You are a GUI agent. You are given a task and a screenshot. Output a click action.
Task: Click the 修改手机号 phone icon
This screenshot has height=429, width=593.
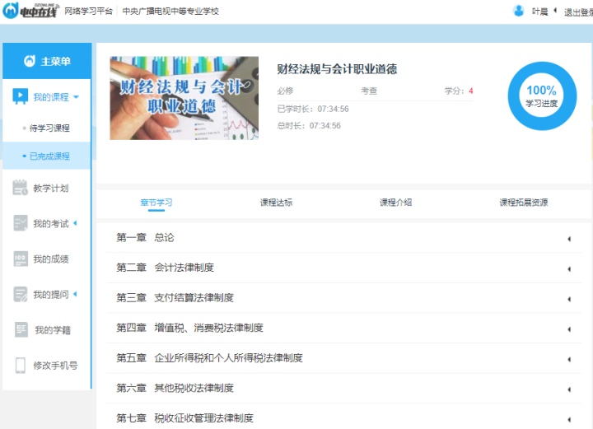21,365
